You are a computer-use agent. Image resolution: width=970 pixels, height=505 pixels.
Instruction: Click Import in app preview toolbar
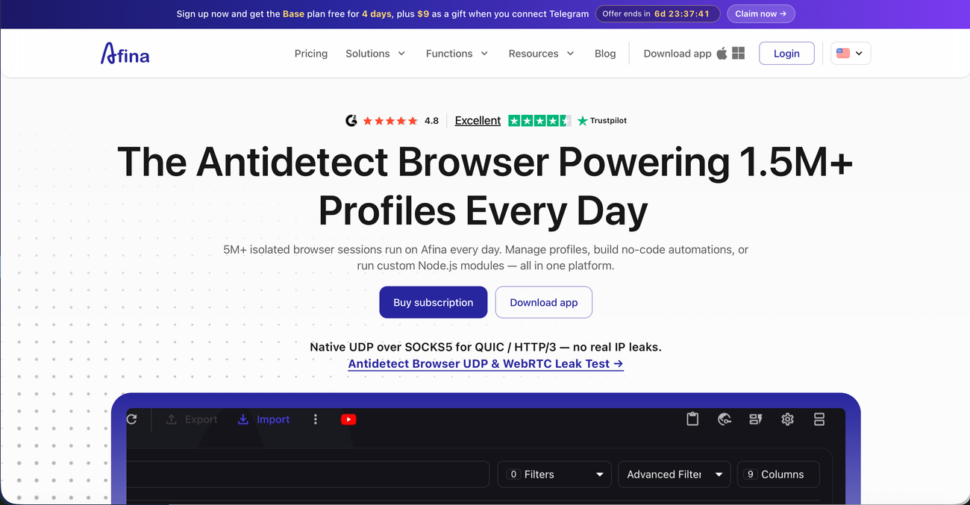point(263,419)
